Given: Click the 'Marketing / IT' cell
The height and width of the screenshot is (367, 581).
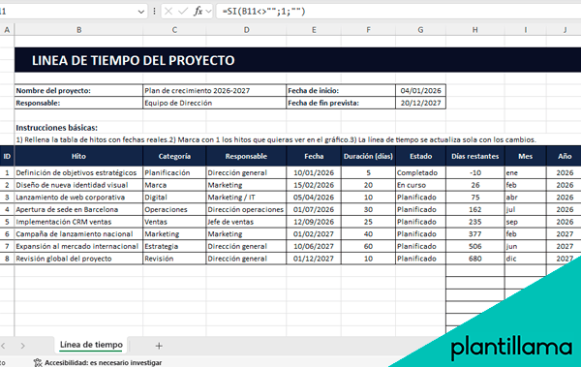Looking at the screenshot, I should [x=246, y=198].
